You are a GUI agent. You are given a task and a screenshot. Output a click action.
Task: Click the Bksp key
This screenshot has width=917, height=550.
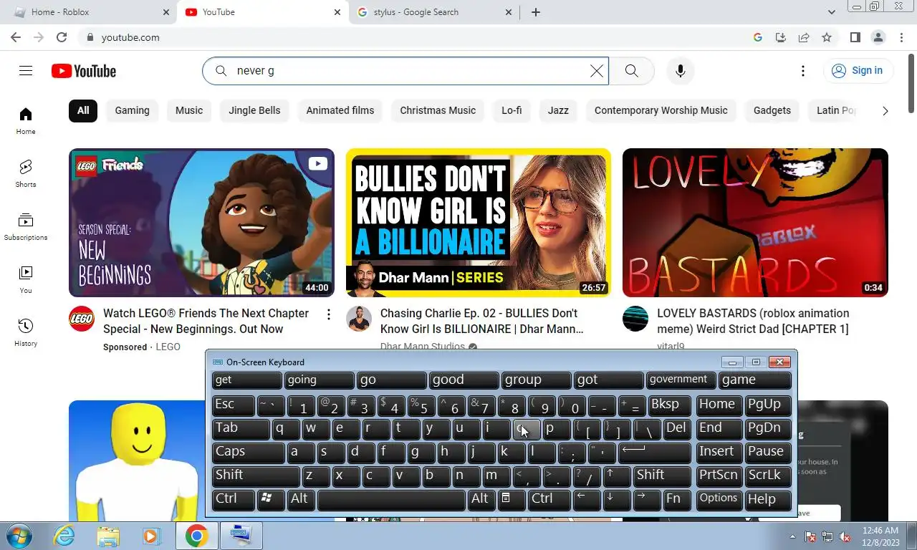coord(668,405)
